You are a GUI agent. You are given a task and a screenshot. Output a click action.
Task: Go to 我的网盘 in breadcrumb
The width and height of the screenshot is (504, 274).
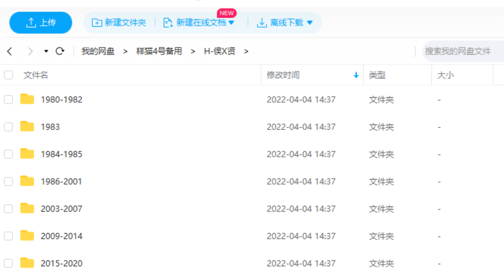pyautogui.click(x=98, y=51)
